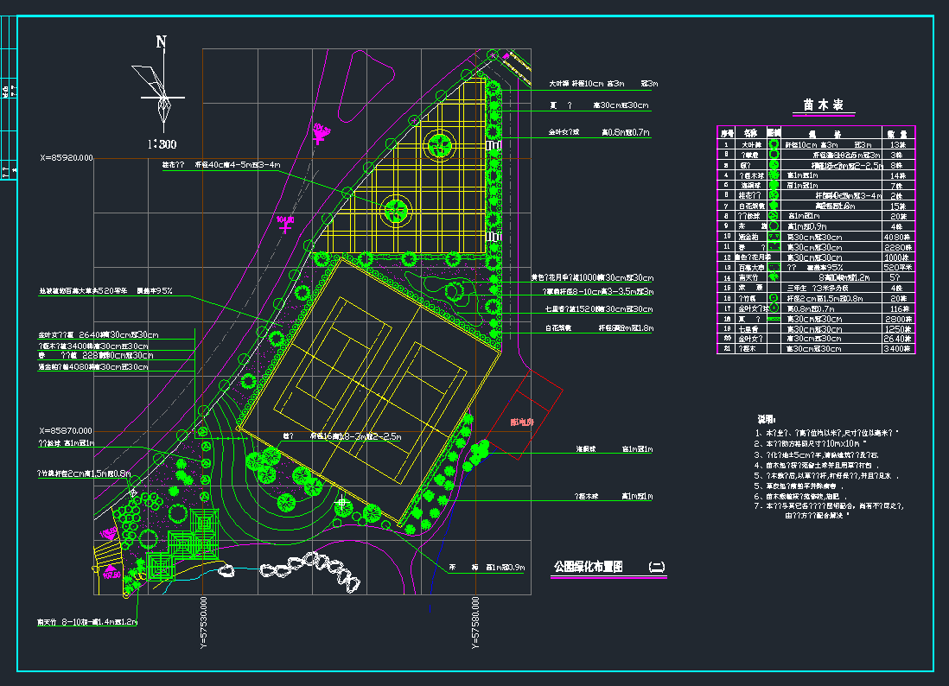The width and height of the screenshot is (949, 686).
Task: Click the Y=57580.000 coordinate label
Action: [475, 622]
